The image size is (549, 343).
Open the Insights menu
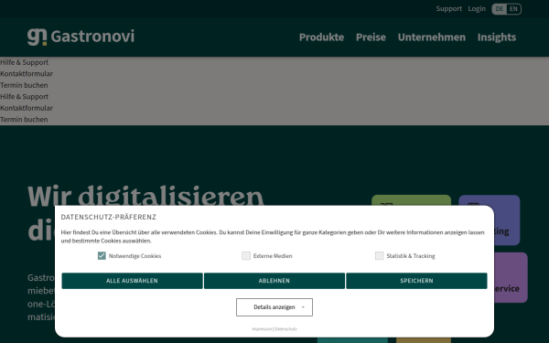pyautogui.click(x=497, y=38)
